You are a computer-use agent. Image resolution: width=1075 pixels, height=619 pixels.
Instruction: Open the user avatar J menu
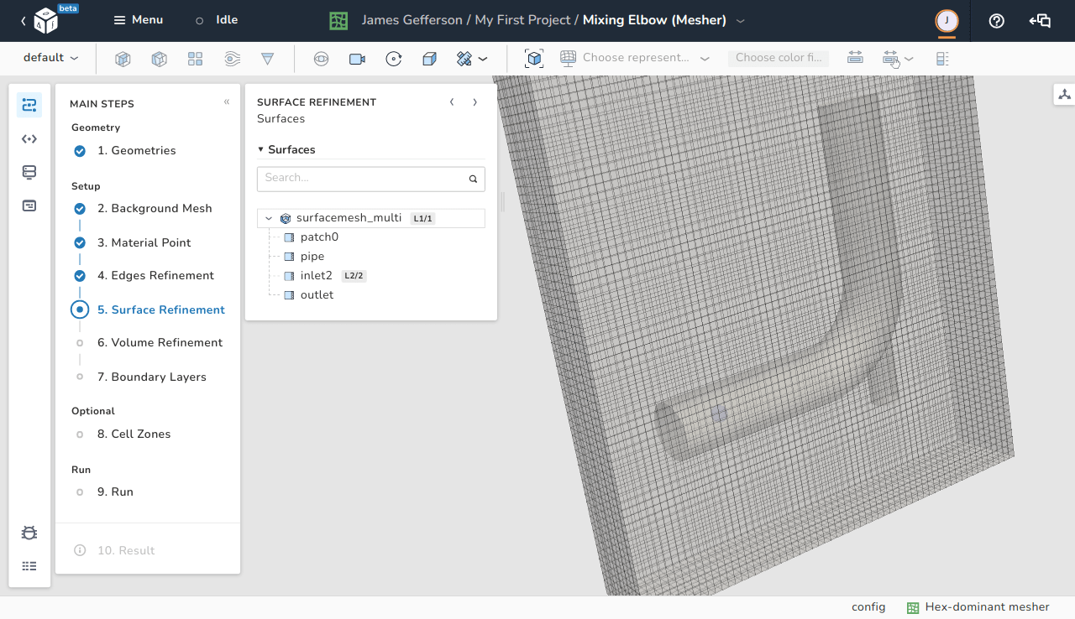click(947, 21)
